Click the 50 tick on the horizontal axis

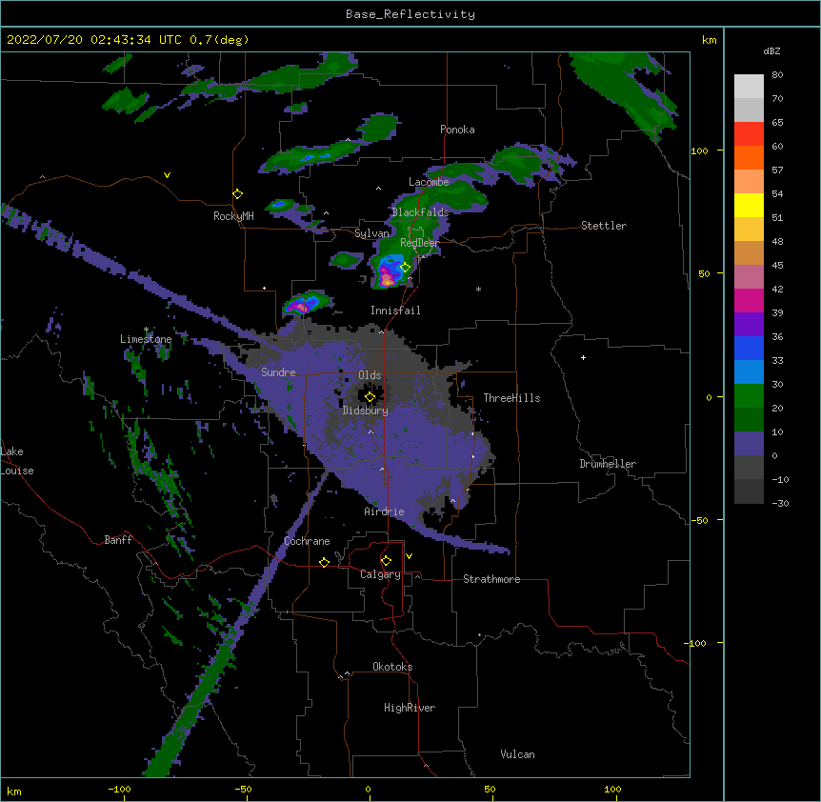[490, 789]
